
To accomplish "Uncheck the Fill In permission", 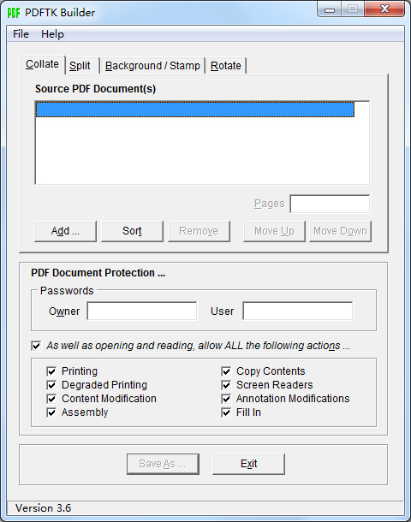I will point(226,412).
